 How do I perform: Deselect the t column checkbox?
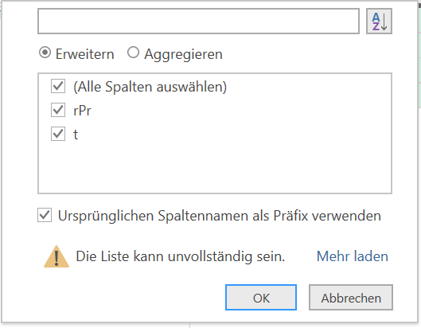coord(58,134)
